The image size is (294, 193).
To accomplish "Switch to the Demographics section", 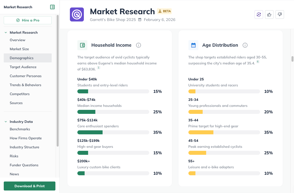I will pos(21,58).
